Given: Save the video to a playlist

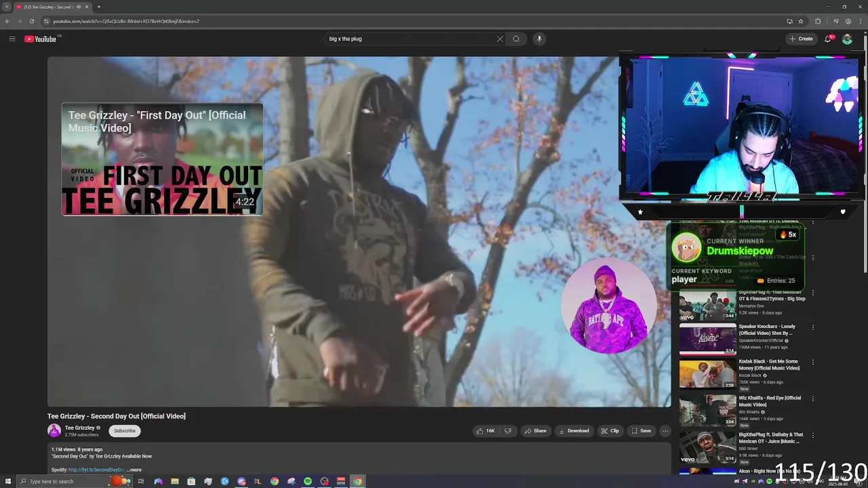Looking at the screenshot, I should [x=642, y=431].
